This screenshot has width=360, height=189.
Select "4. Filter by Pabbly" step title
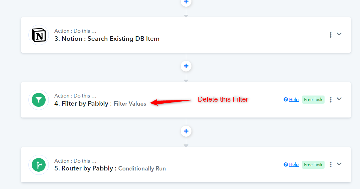click(x=83, y=104)
